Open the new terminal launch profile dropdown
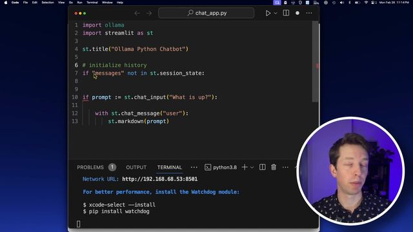The height and width of the screenshot is (232, 413). coord(252,168)
